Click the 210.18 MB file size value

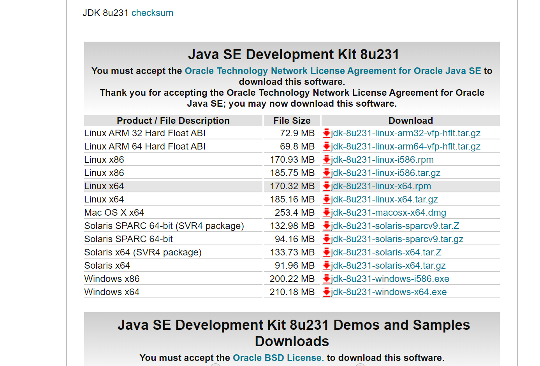(292, 292)
